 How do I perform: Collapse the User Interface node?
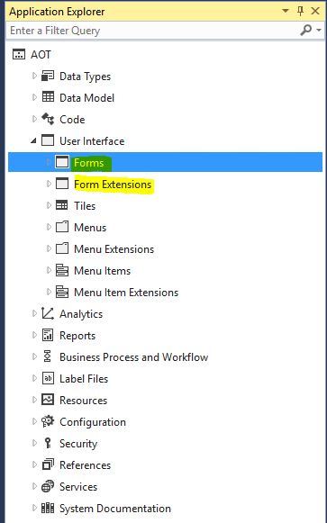point(33,141)
